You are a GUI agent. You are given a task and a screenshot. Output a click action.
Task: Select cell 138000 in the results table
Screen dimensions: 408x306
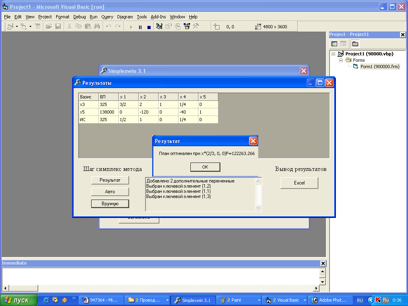(108, 112)
